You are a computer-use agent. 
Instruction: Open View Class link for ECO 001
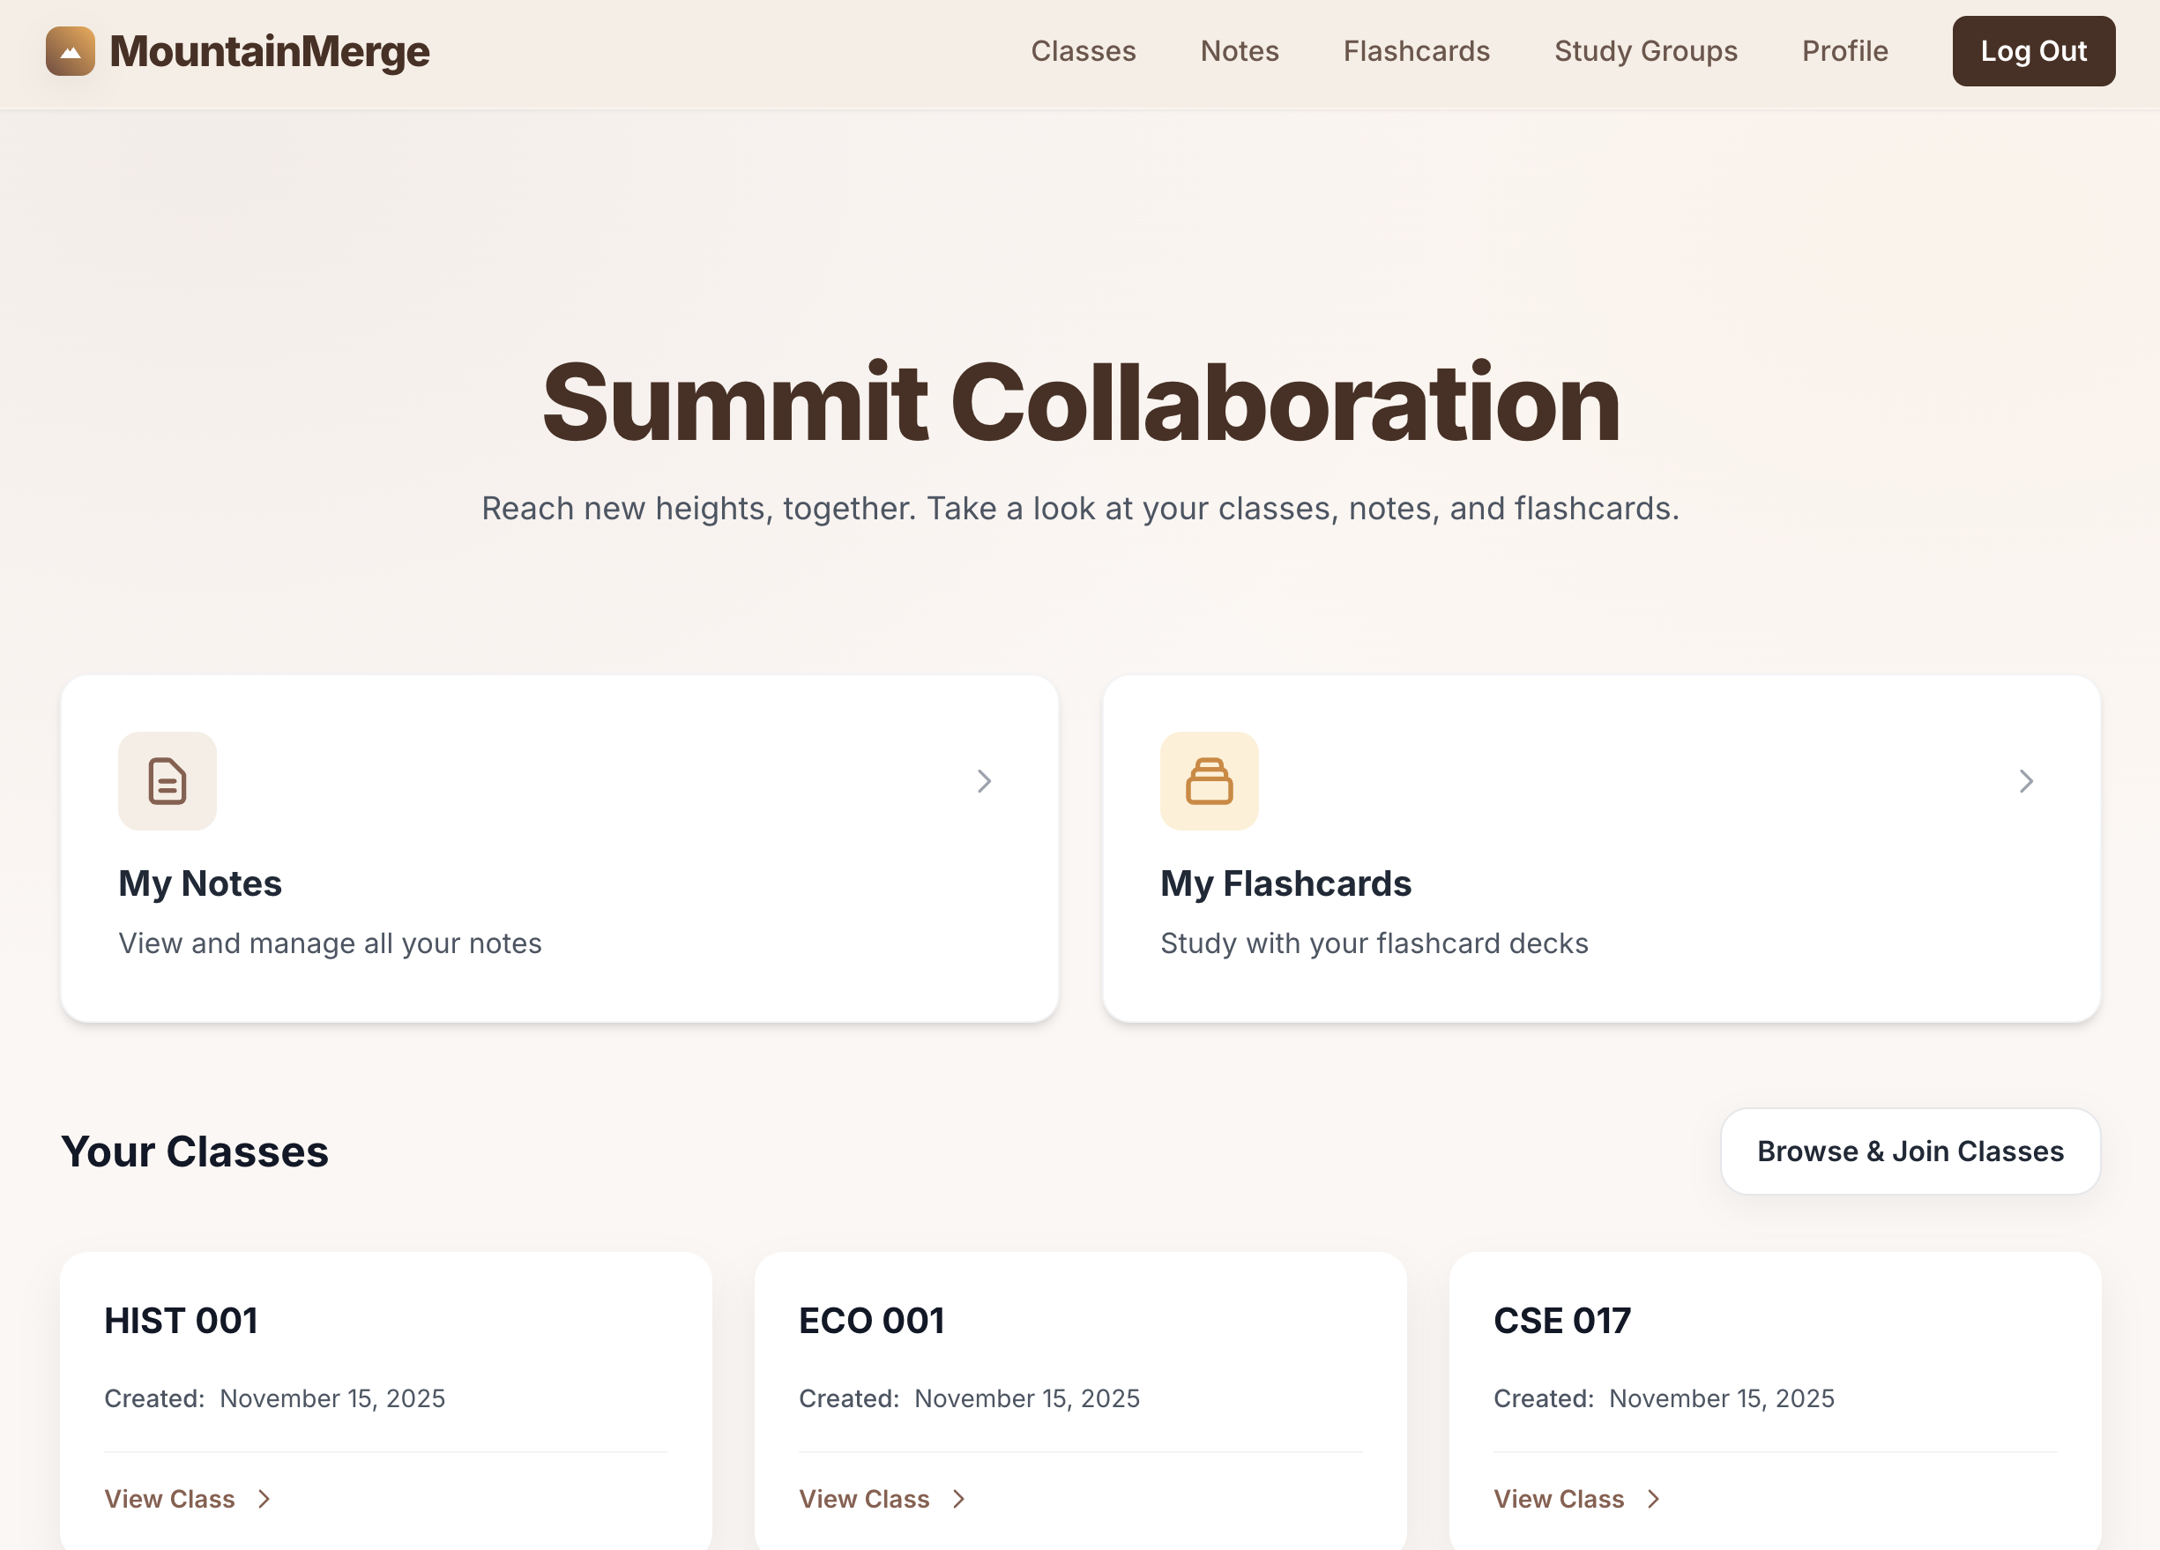click(864, 1499)
